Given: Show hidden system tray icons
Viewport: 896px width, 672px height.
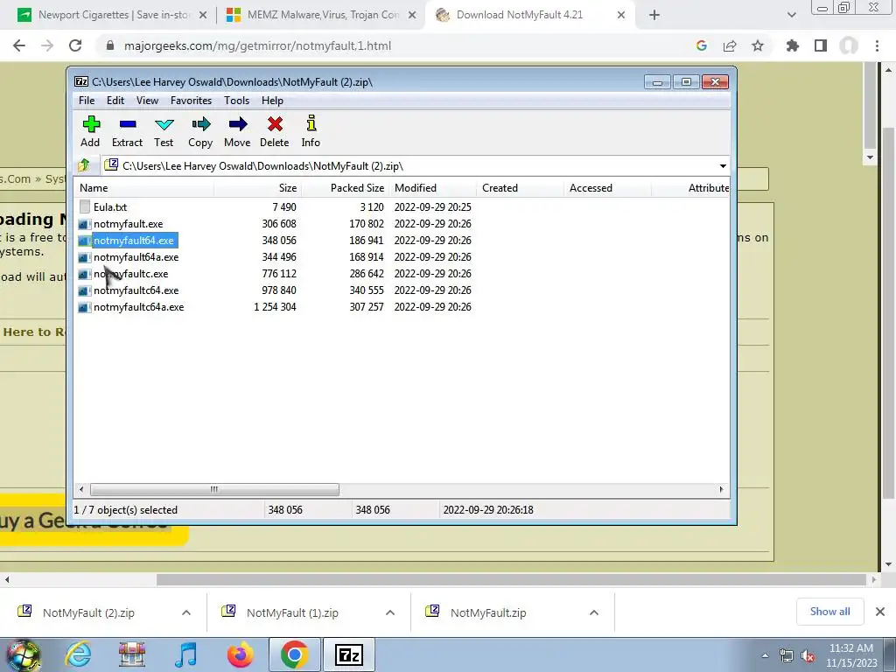Looking at the screenshot, I should (x=765, y=655).
